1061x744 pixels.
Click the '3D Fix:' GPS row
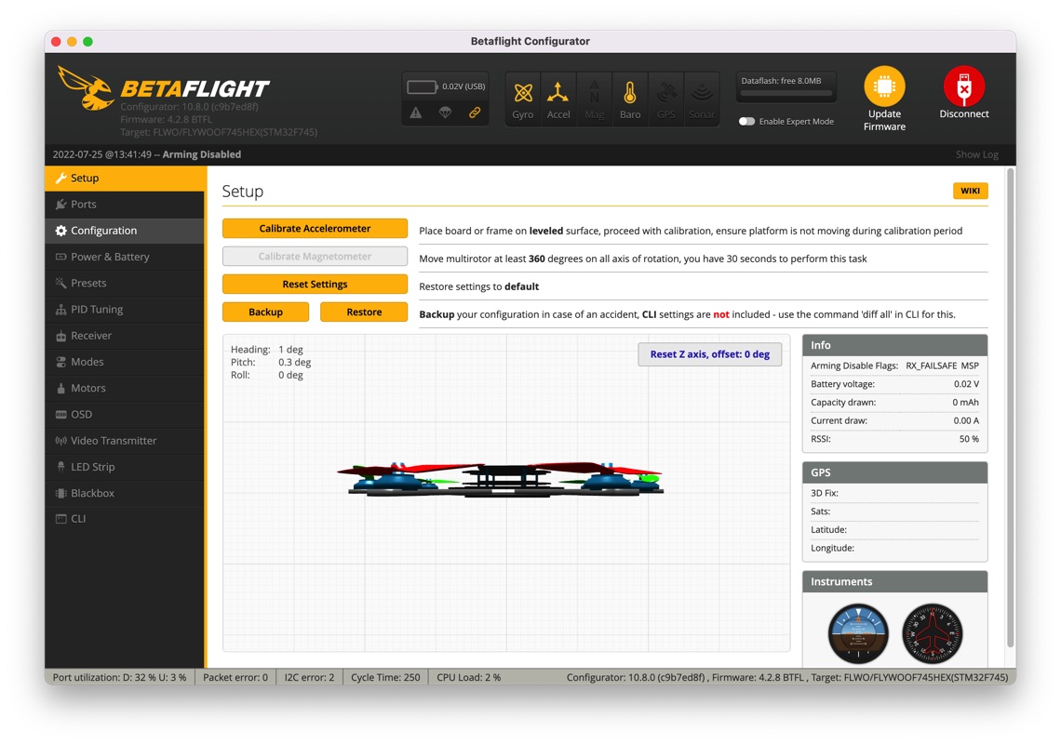click(894, 493)
